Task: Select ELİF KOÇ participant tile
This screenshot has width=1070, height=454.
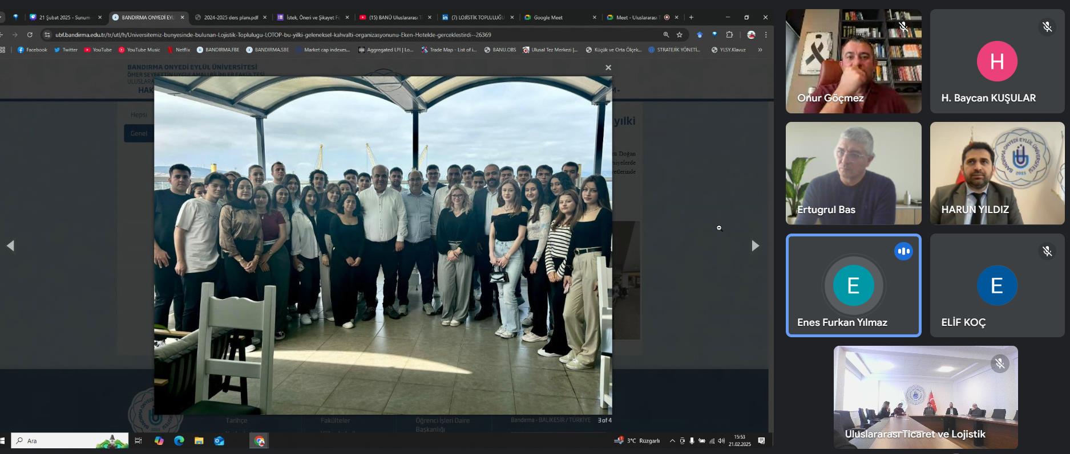Action: pyautogui.click(x=997, y=285)
